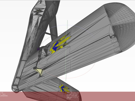The width and height of the screenshot is (135, 101).
Task: Click the Mesh filename line in info overlay
Action: pyautogui.click(x=73, y=93)
